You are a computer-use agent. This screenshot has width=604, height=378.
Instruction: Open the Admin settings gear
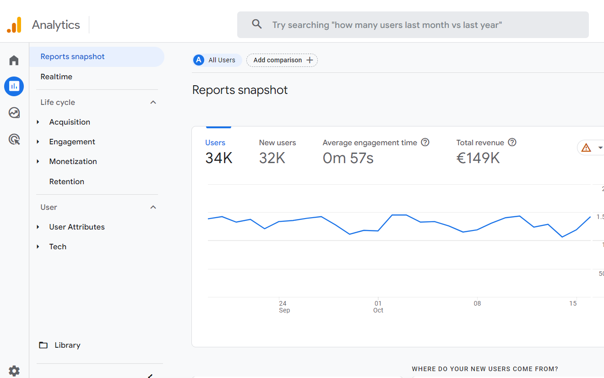tap(14, 370)
